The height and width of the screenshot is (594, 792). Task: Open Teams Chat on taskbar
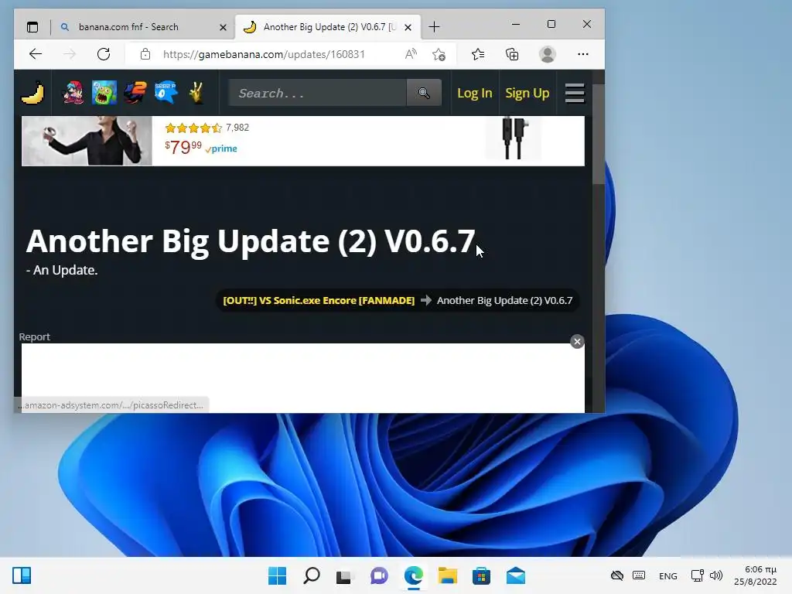[x=379, y=575]
